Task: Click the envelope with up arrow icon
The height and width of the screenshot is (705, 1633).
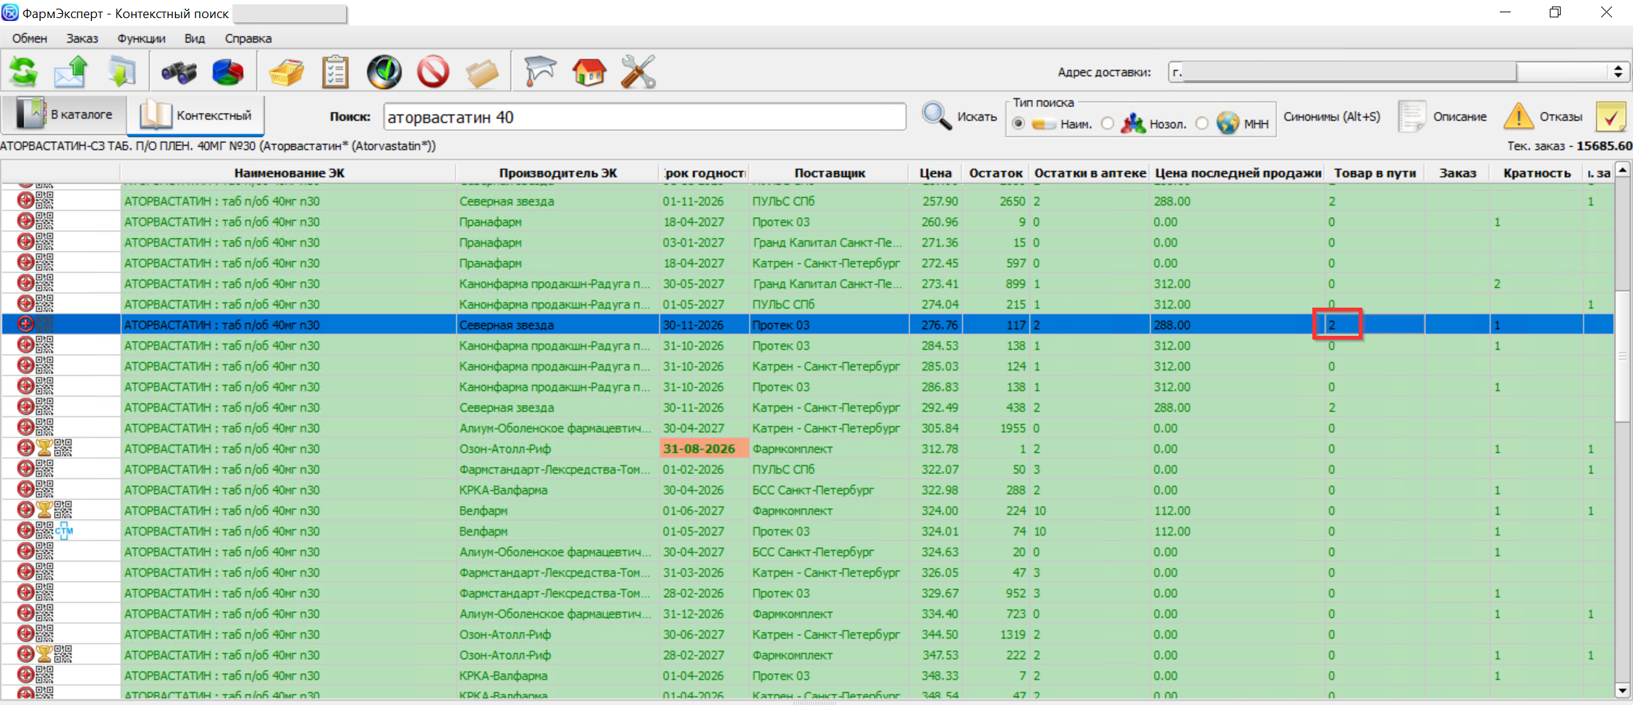Action: pos(72,72)
